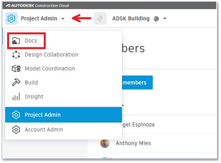Click the ADSK Building project name

pos(131,18)
